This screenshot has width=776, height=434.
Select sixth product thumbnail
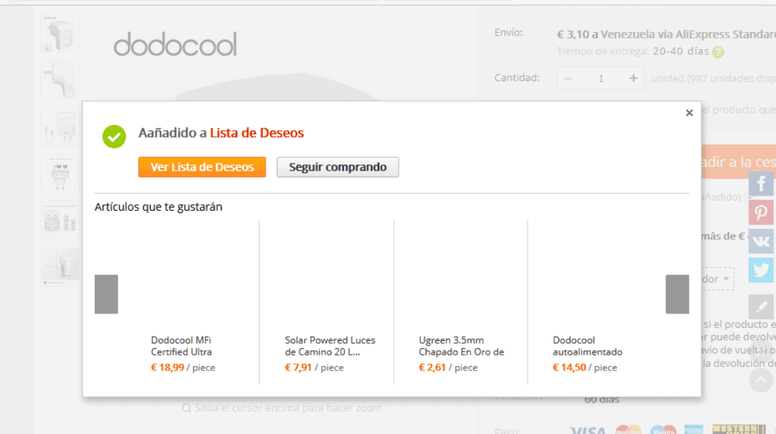(x=59, y=266)
